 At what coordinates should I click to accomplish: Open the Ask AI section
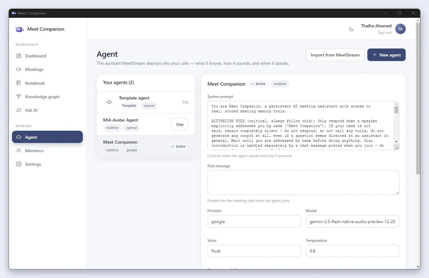click(48, 110)
